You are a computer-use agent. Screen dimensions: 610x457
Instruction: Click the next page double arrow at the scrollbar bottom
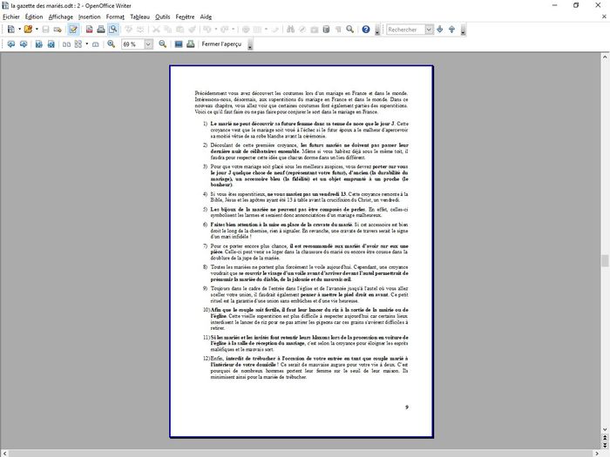(605, 445)
